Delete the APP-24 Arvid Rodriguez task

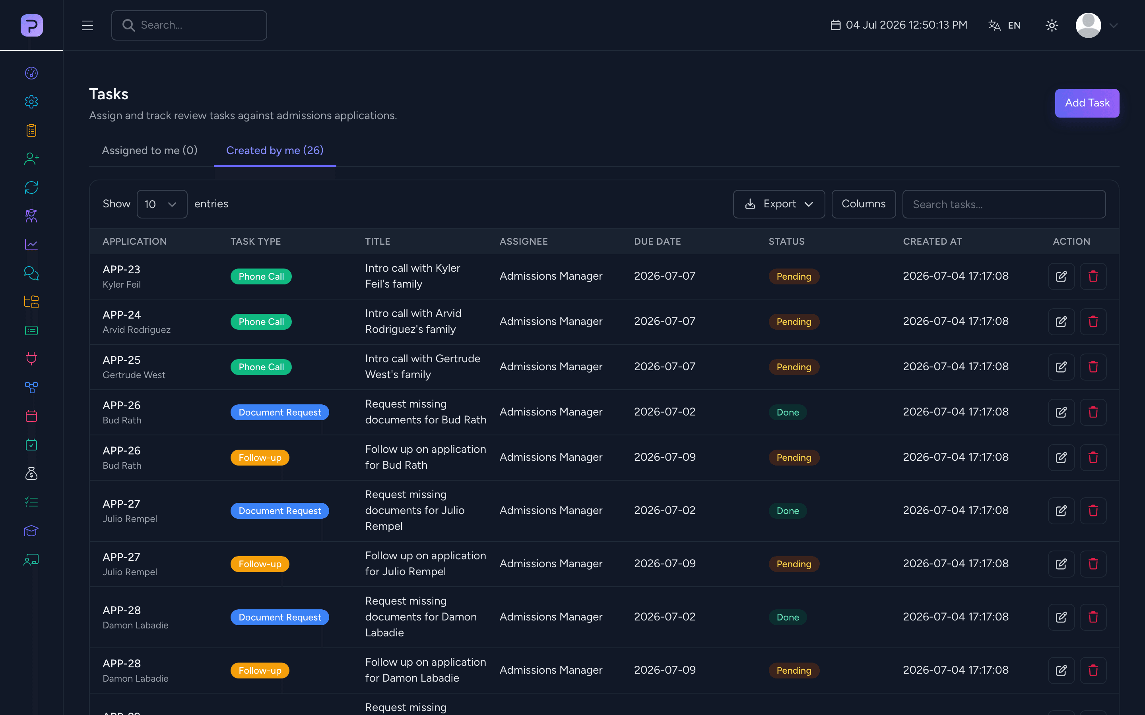click(1093, 322)
